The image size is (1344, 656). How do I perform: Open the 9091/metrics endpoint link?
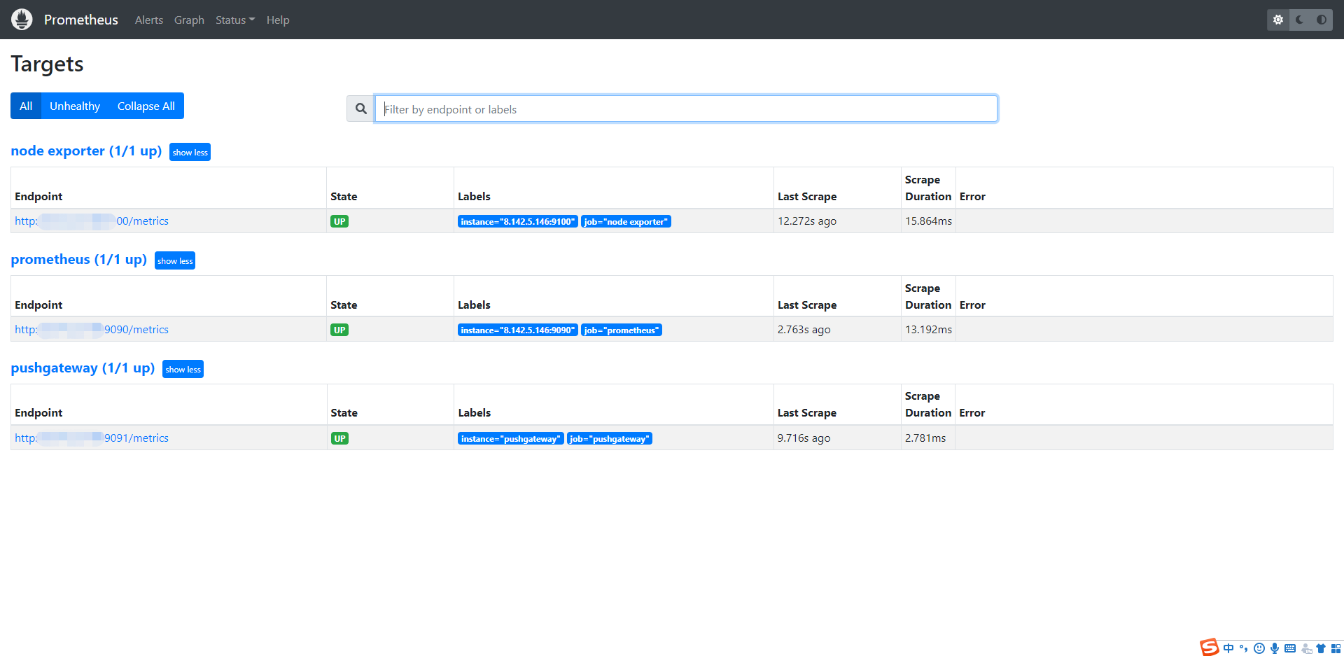[92, 438]
